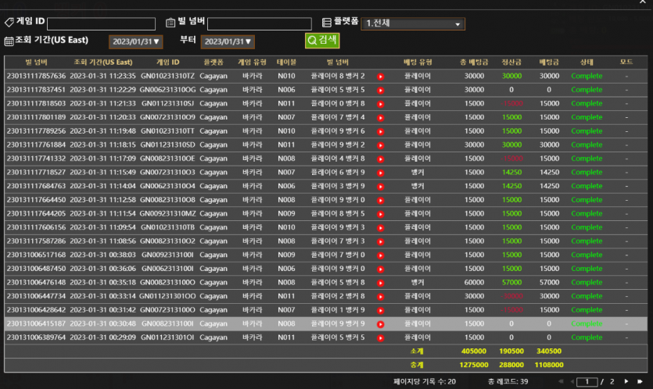Click the 총 베팅금 column header

pos(474,62)
